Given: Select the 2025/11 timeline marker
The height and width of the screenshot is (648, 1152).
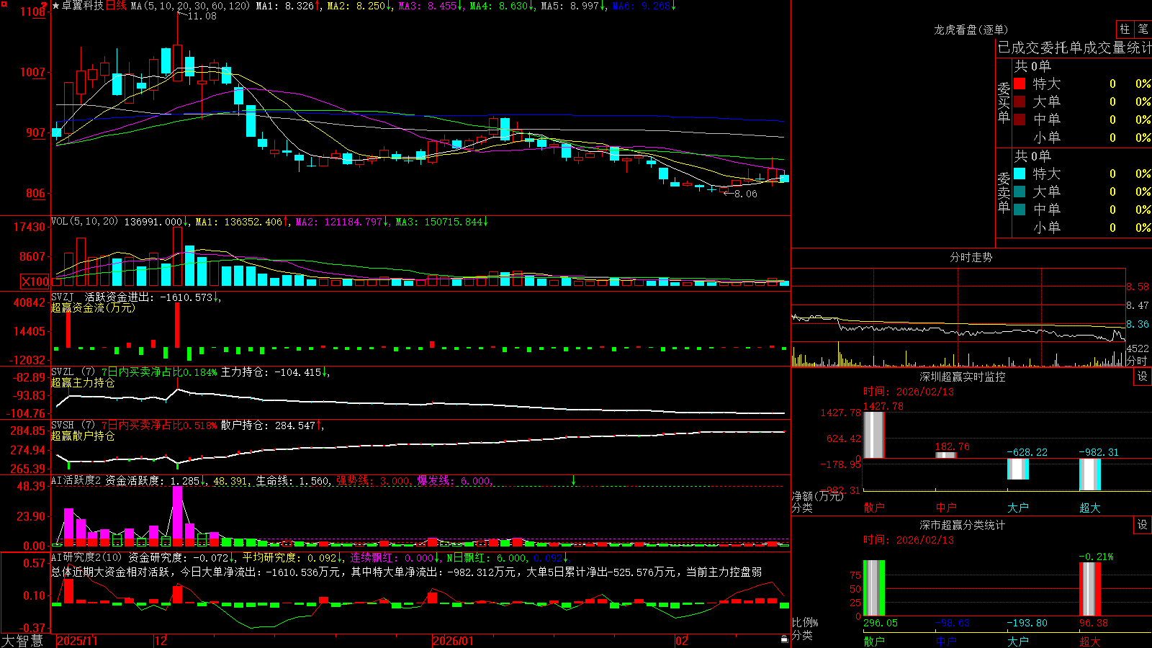Looking at the screenshot, I should [x=77, y=641].
